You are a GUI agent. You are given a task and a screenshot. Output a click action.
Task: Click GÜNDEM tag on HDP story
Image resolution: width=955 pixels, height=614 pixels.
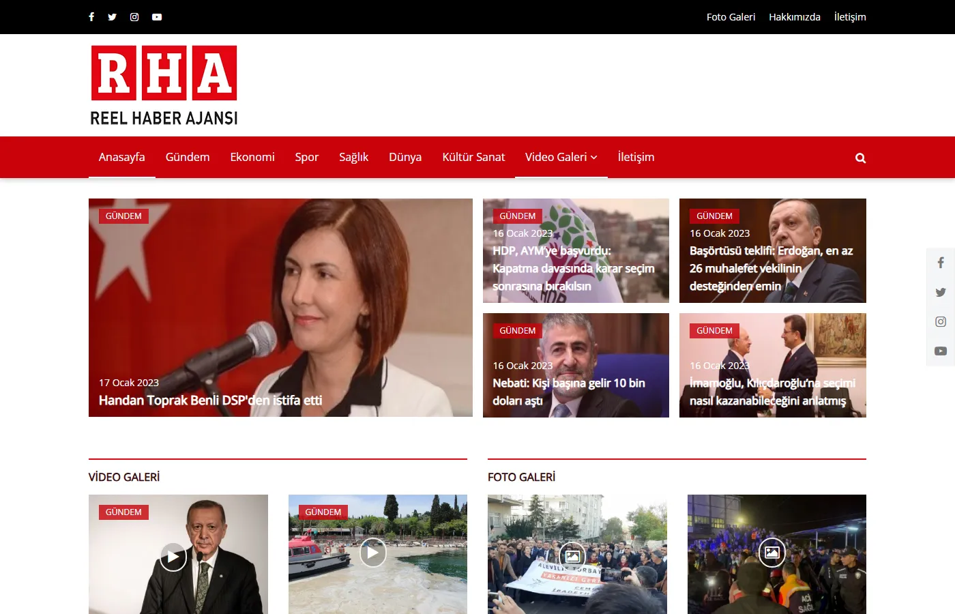[518, 216]
